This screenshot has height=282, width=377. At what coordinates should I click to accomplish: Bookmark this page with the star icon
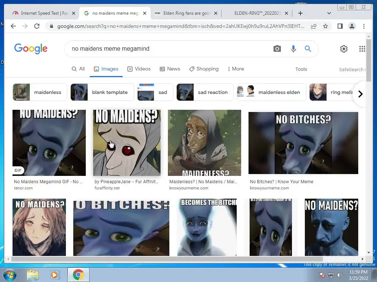325,26
